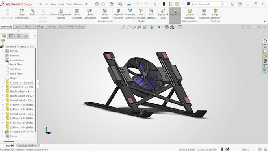Open the Help question mark icon
Screen dimensions: 268x151
[240, 4]
